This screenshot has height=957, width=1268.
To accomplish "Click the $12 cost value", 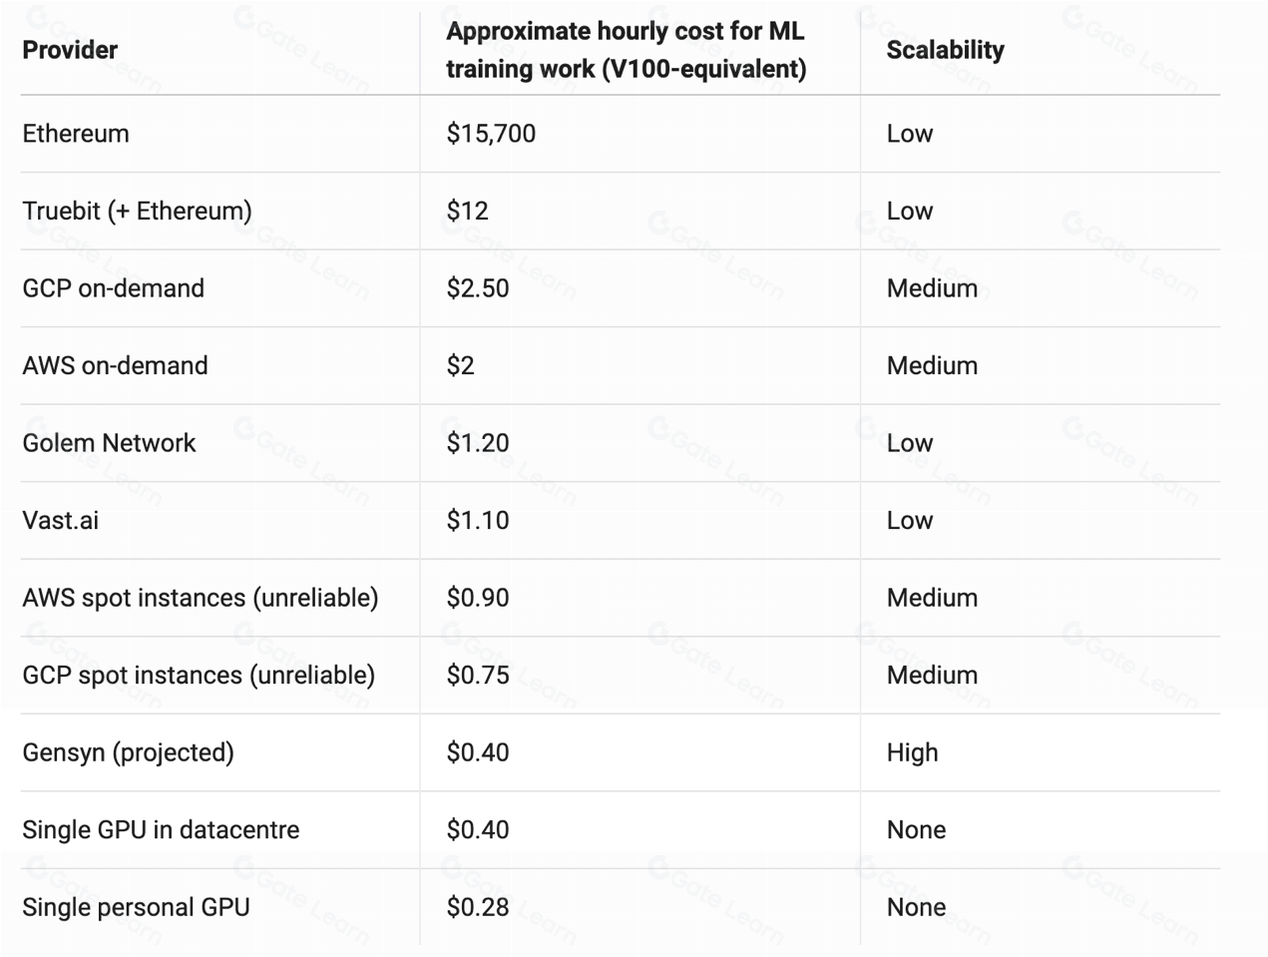I will (x=467, y=211).
